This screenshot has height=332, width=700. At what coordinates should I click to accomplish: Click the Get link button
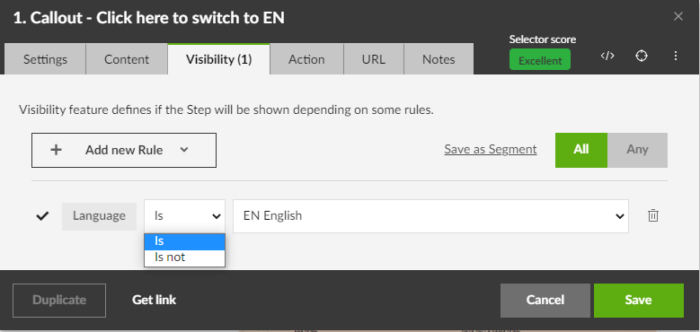click(x=154, y=300)
